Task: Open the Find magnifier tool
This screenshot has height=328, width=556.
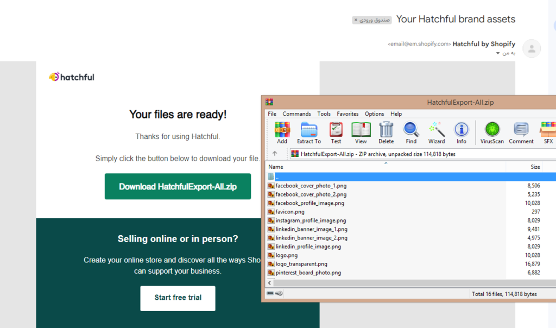Action: [411, 132]
